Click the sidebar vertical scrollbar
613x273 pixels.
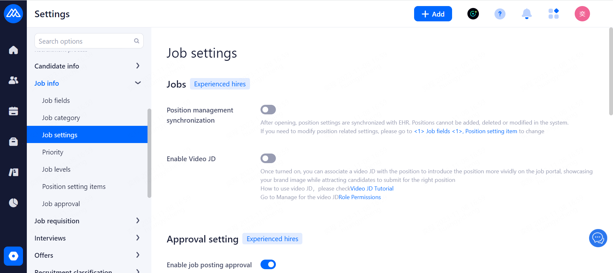[x=149, y=153]
